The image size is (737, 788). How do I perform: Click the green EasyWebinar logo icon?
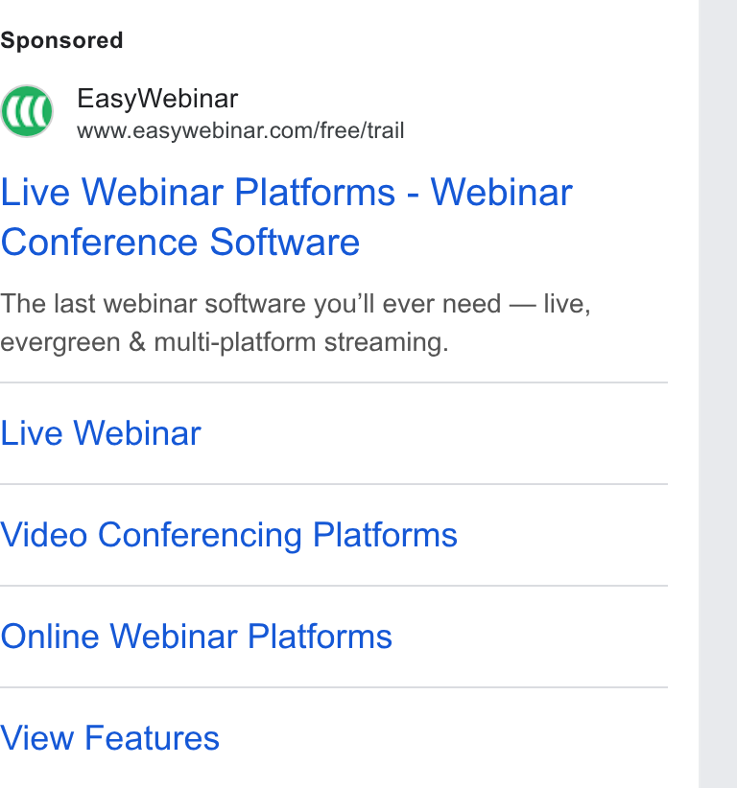click(x=27, y=111)
